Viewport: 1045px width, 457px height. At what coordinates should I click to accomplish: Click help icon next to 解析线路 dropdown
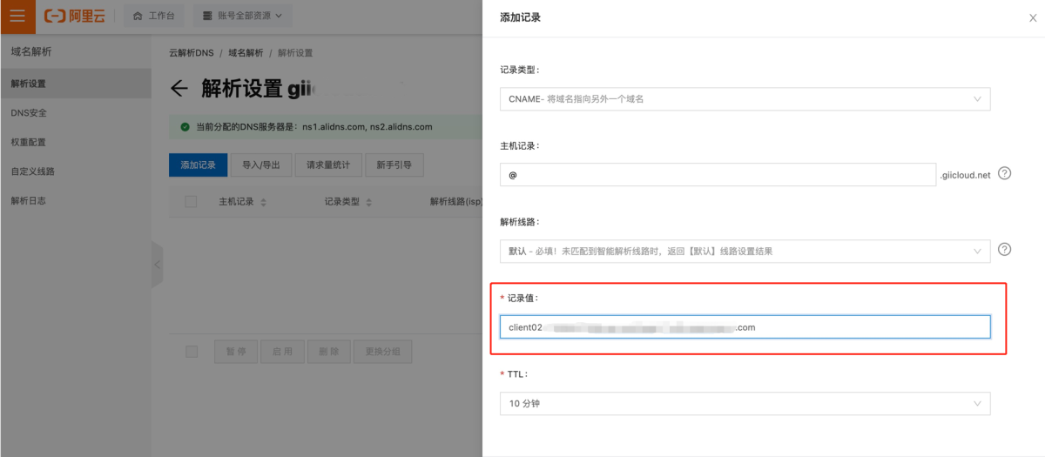[x=1004, y=250]
